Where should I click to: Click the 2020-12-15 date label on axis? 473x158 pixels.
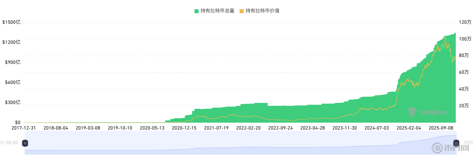(184, 128)
